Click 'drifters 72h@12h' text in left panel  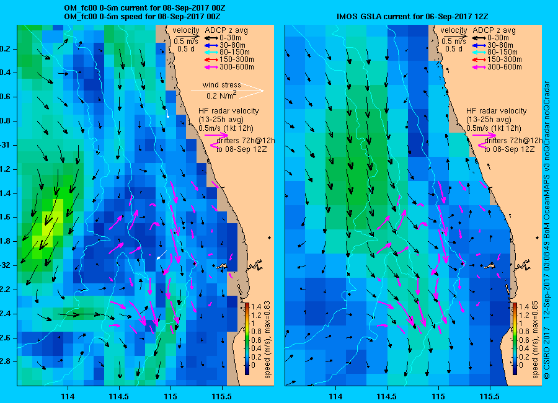pos(246,141)
